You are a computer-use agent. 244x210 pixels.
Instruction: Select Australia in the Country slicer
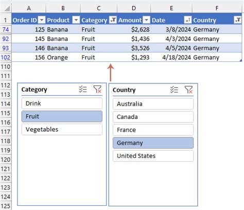coord(153,104)
